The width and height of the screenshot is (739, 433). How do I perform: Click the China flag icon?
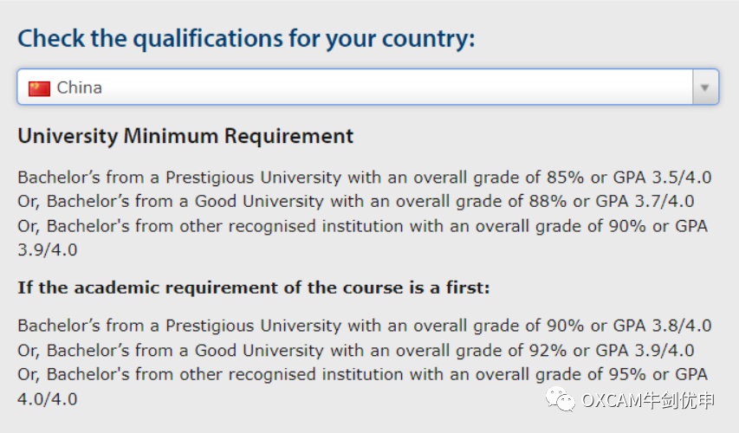click(x=39, y=88)
